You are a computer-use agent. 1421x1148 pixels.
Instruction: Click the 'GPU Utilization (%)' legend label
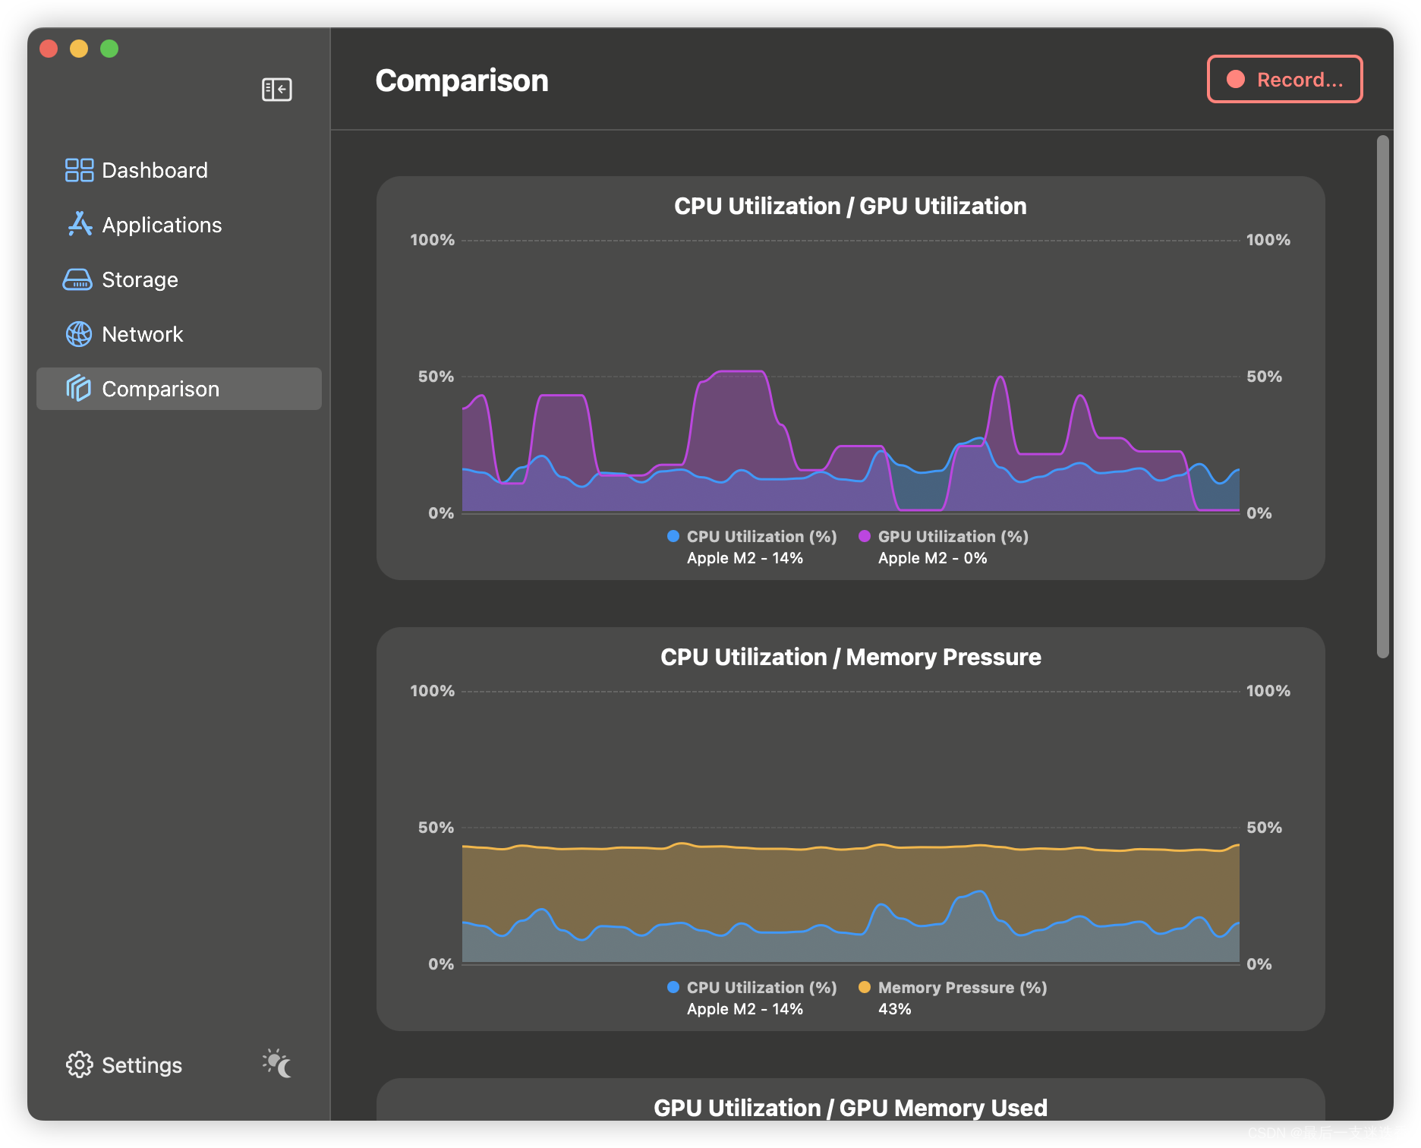click(953, 537)
